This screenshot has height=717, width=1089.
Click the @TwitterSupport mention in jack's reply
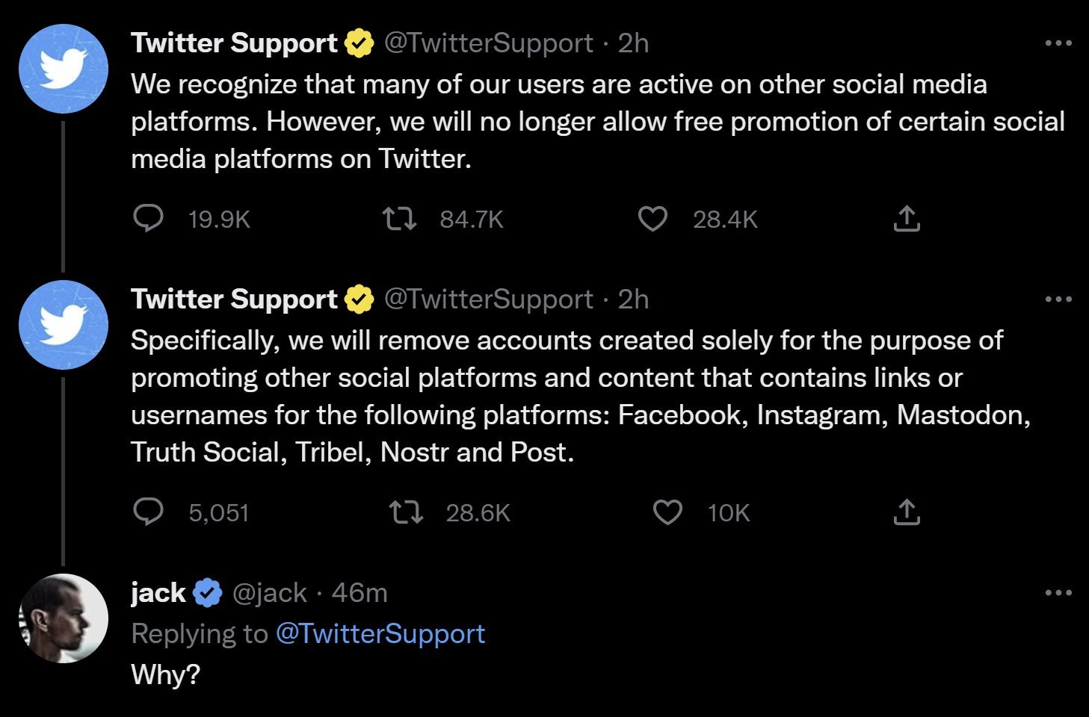coord(380,633)
